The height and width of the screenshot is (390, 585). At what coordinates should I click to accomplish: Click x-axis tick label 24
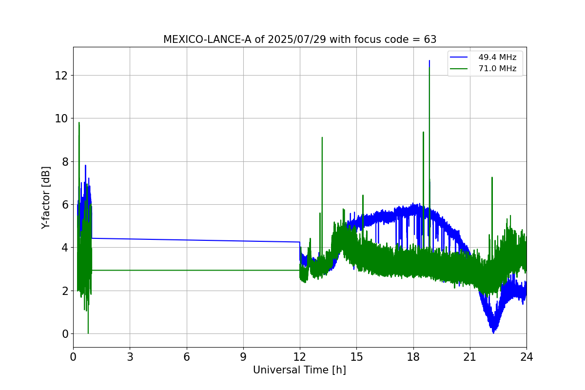pyautogui.click(x=526, y=357)
